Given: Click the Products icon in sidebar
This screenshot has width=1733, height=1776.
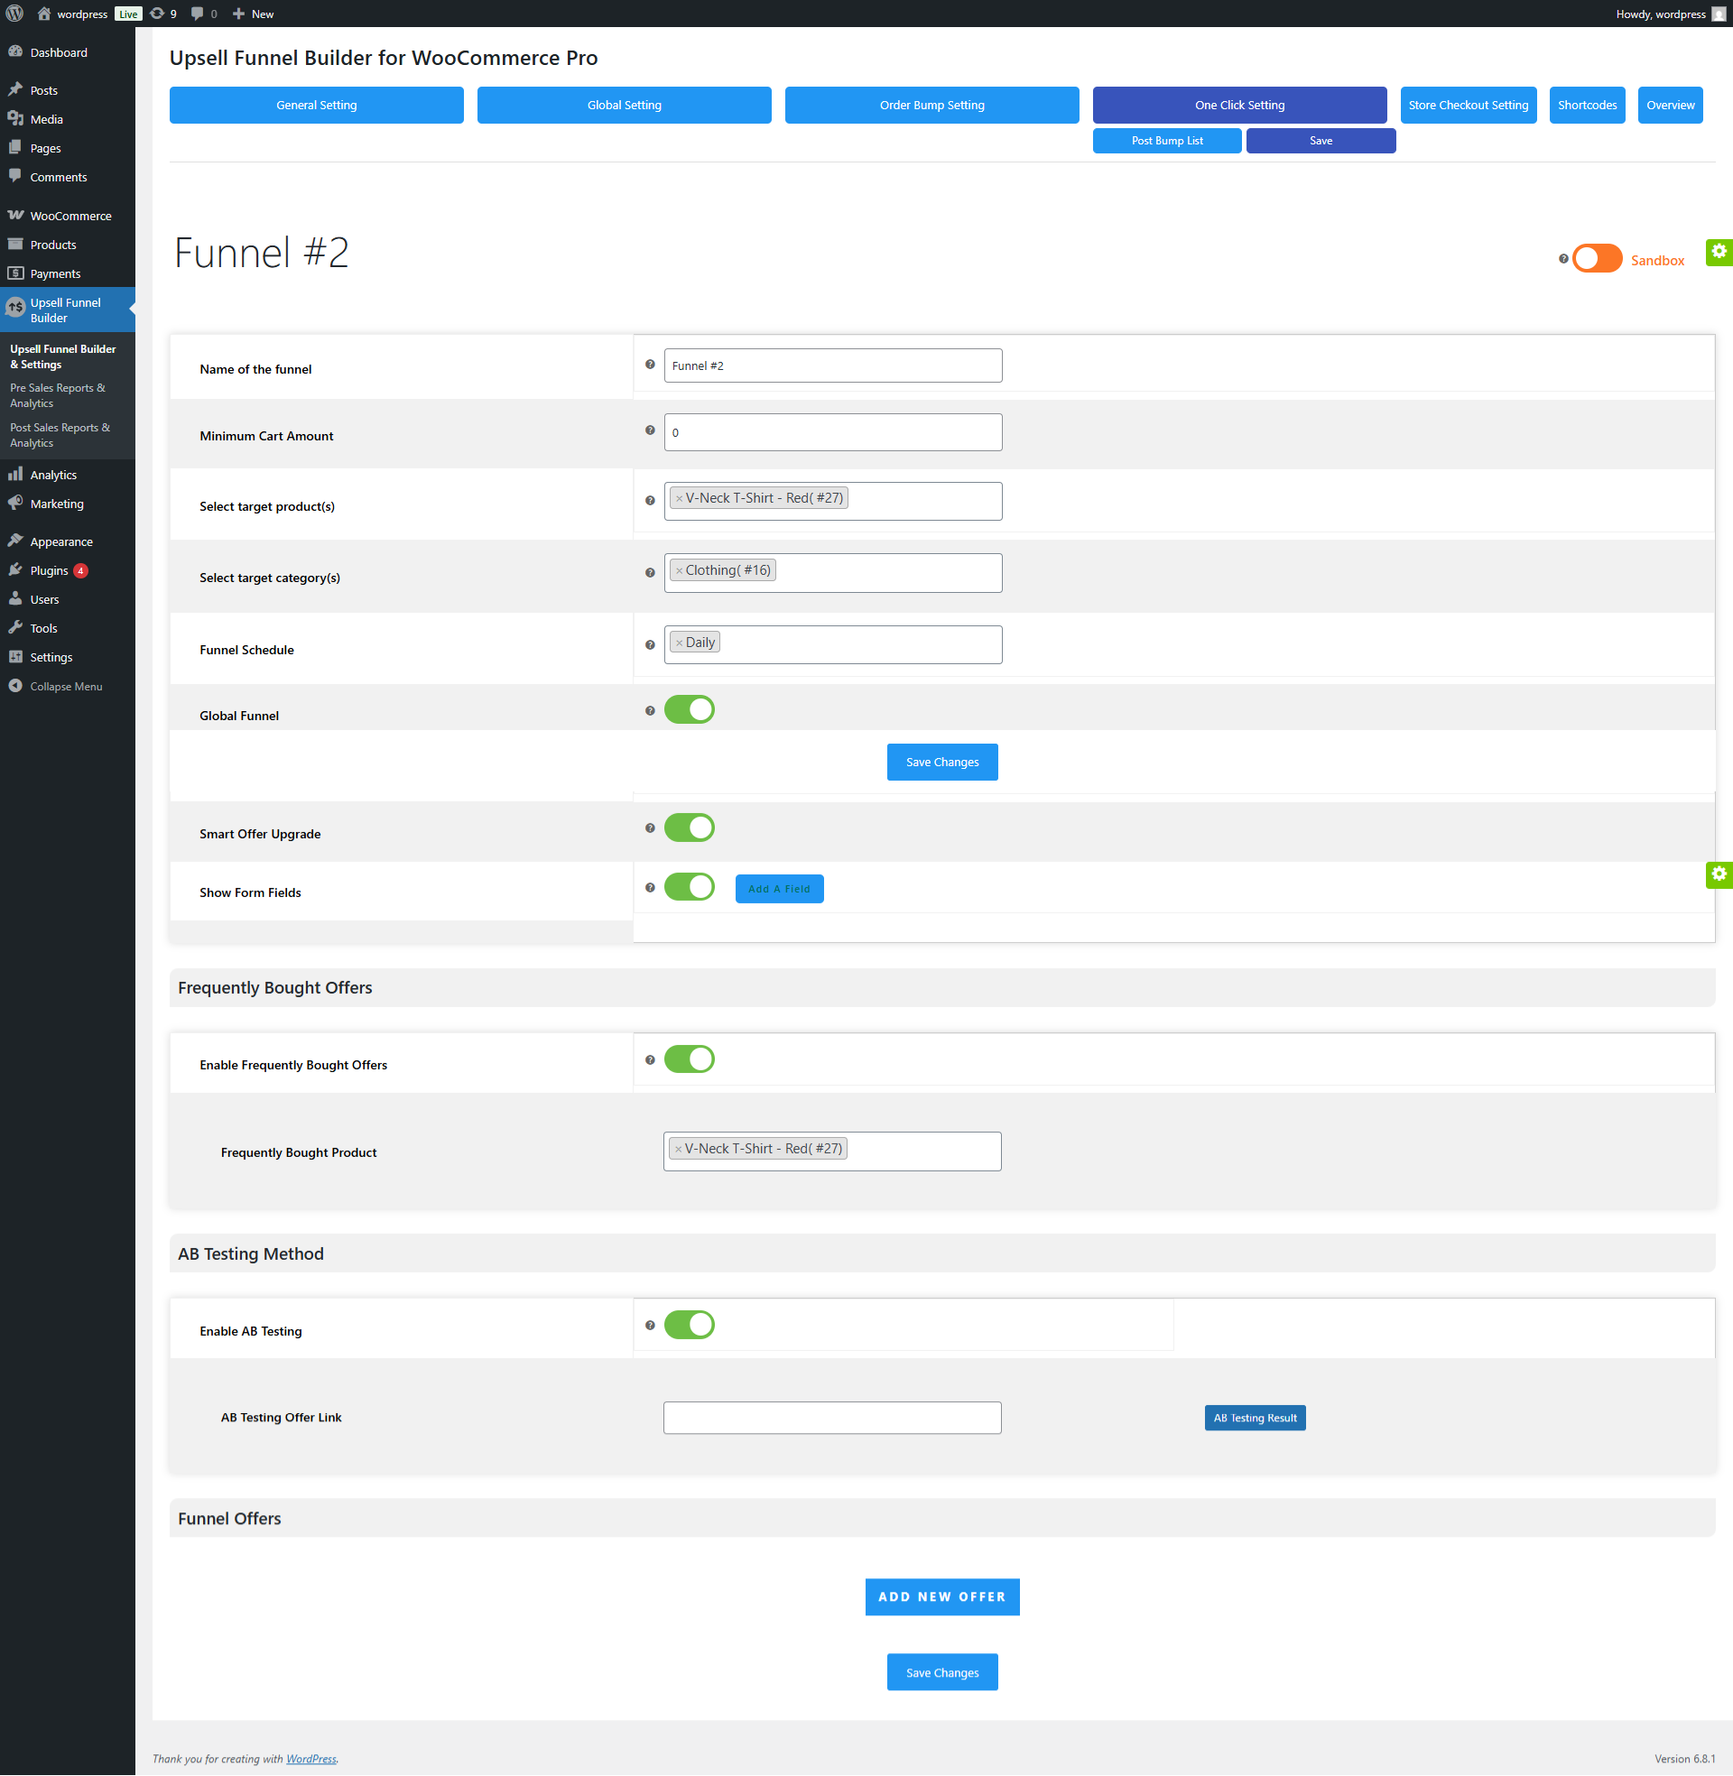Looking at the screenshot, I should tap(15, 245).
